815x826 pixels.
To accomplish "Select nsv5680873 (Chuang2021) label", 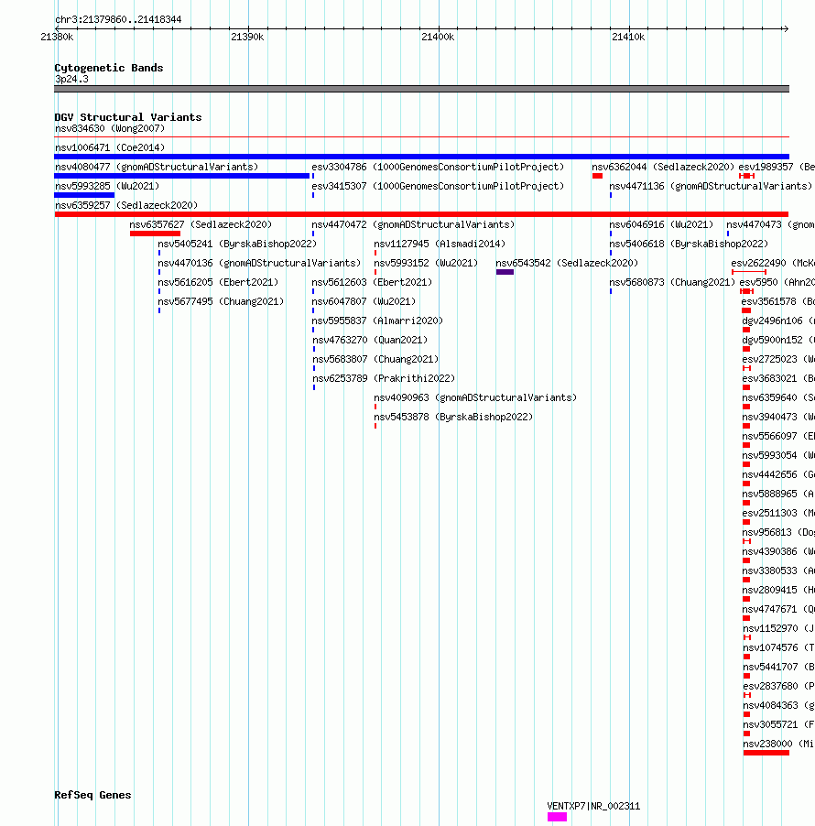I will (672, 282).
